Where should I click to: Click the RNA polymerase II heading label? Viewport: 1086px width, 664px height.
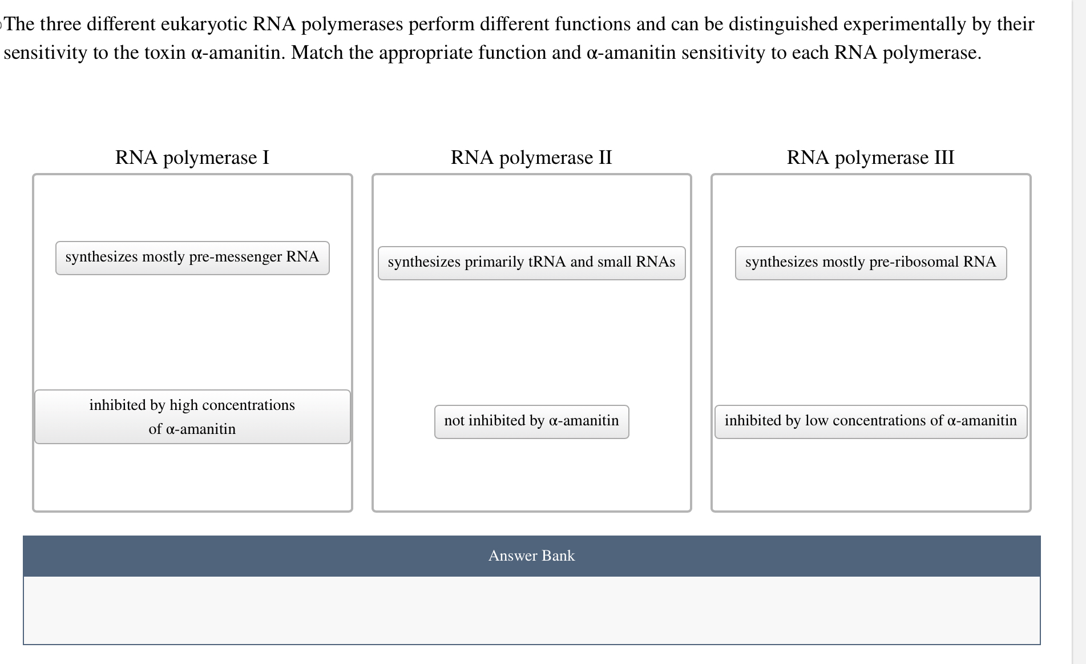click(531, 157)
